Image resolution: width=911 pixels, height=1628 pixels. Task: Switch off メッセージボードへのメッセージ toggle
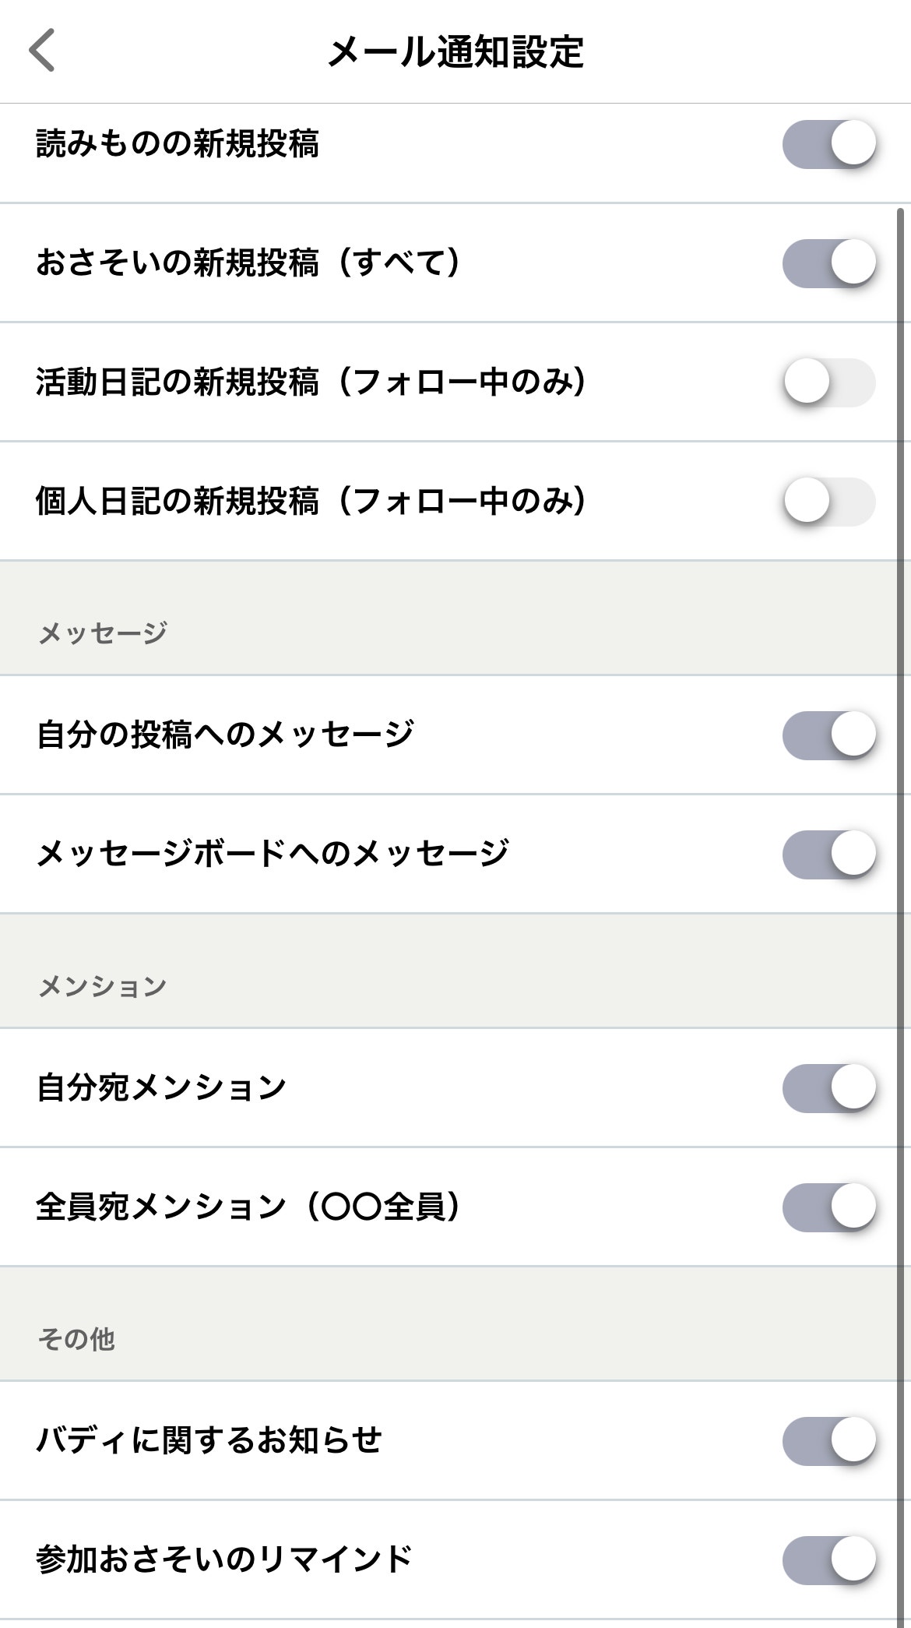(x=828, y=855)
